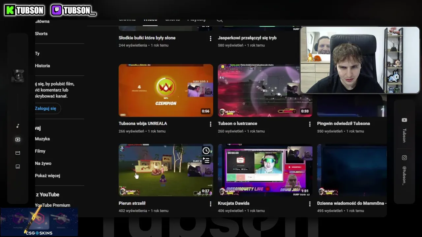422x237 pixels.
Task: Click the 0:56 duration badge
Action: pyautogui.click(x=206, y=111)
